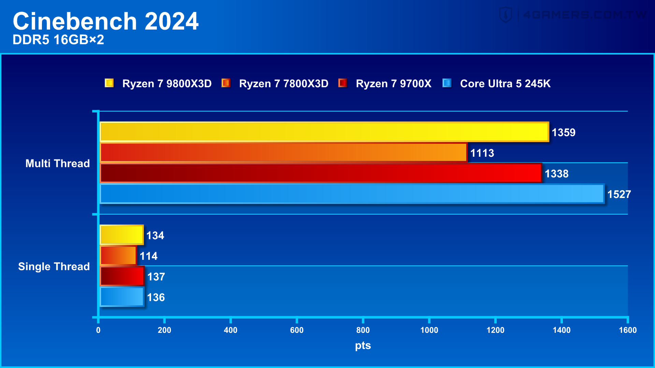Click the red Multi Thread bar scoring 1338
The width and height of the screenshot is (655, 368).
[321, 173]
